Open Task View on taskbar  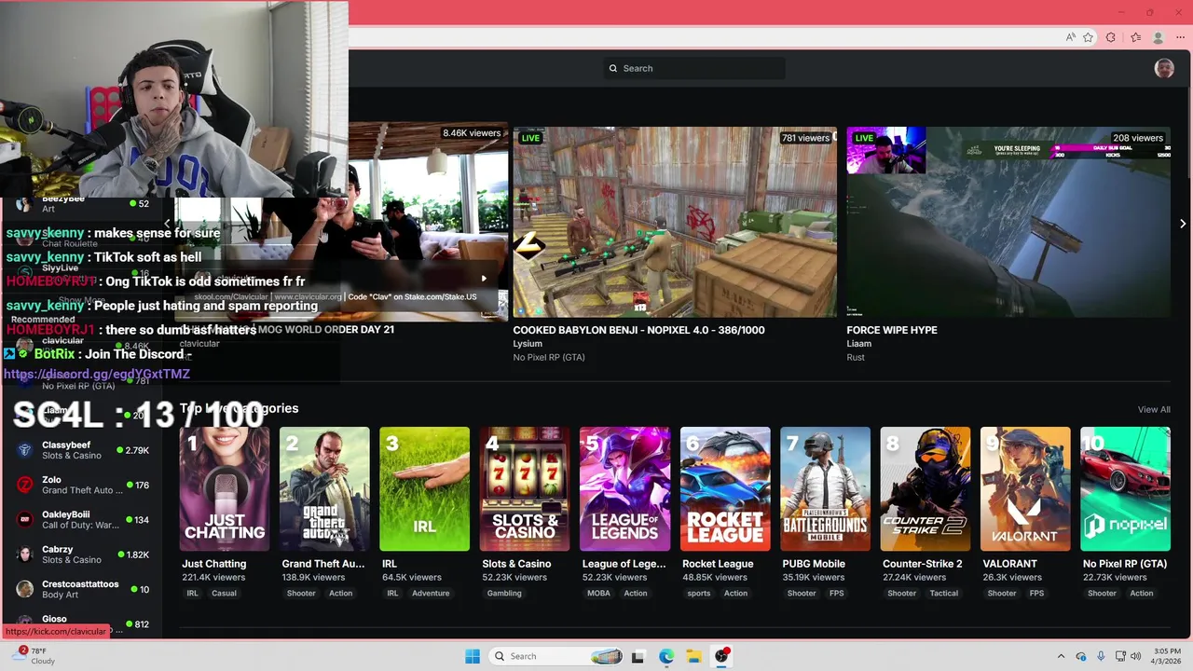tap(638, 656)
